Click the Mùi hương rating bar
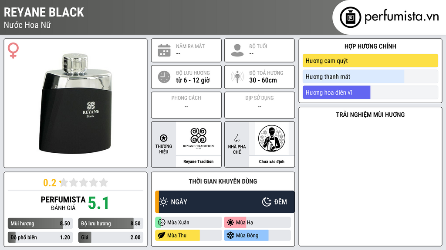 click(40, 224)
